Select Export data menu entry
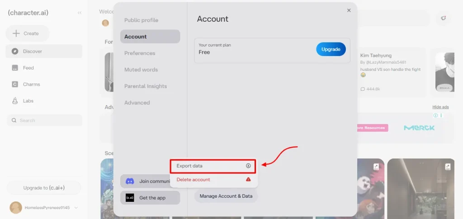 click(x=213, y=166)
